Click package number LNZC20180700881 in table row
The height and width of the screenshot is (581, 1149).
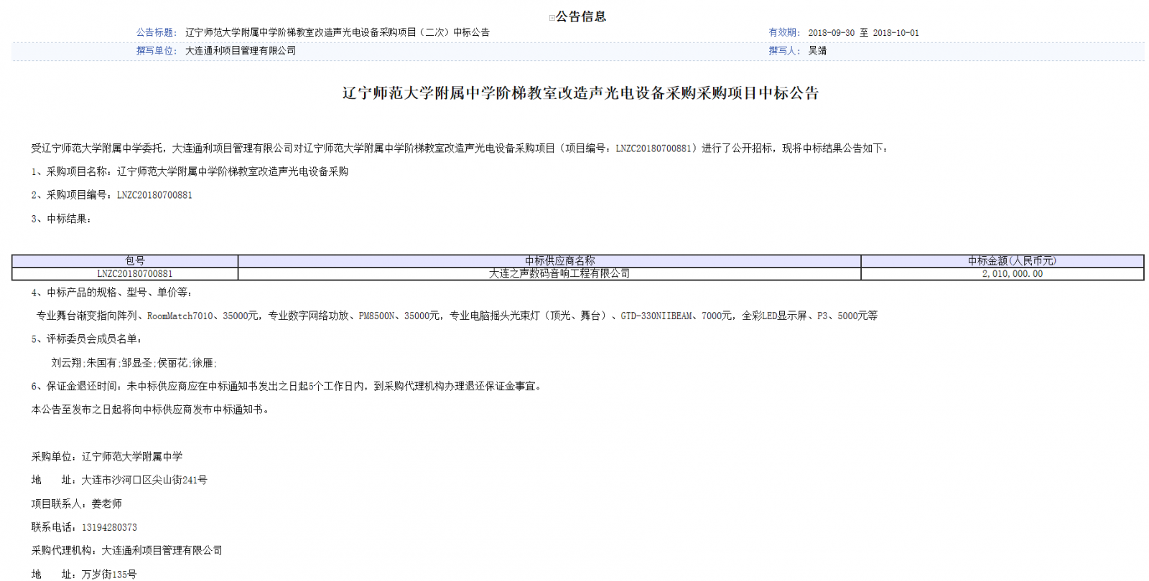(x=135, y=273)
